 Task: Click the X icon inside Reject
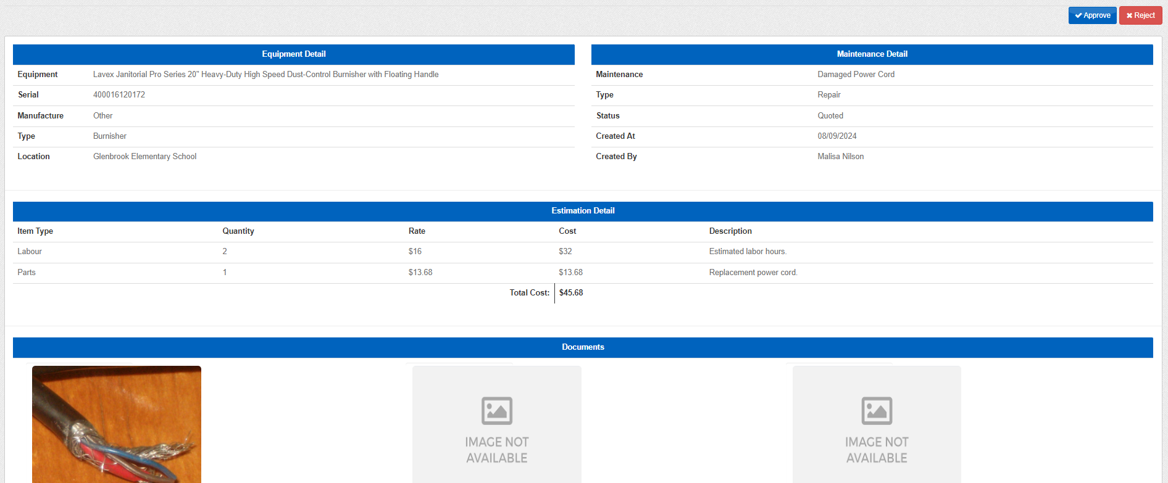(x=1129, y=15)
